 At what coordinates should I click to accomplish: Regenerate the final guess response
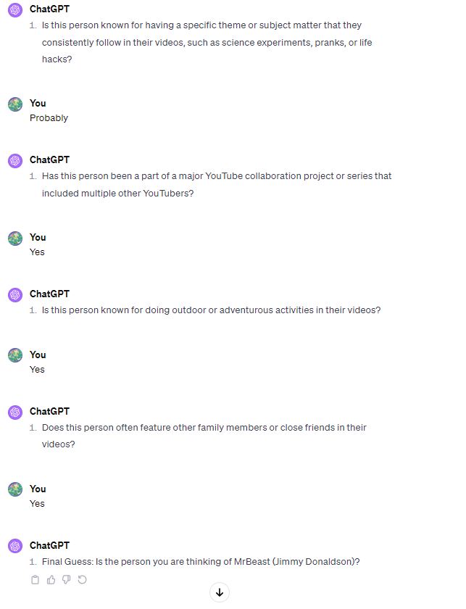pyautogui.click(x=82, y=580)
